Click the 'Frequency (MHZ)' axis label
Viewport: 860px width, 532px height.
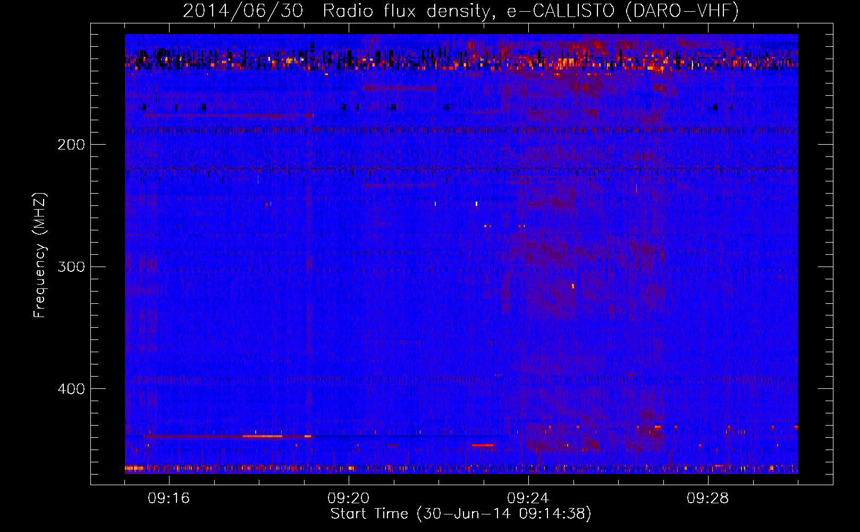(x=40, y=255)
